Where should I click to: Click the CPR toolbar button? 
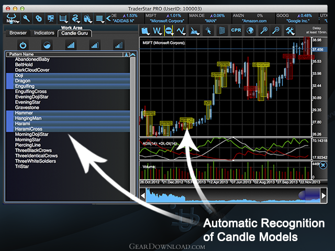[x=236, y=30]
